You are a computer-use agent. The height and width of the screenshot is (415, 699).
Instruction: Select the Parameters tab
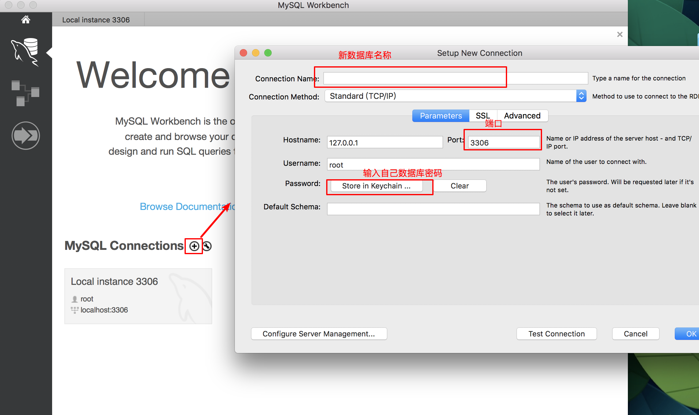click(440, 116)
